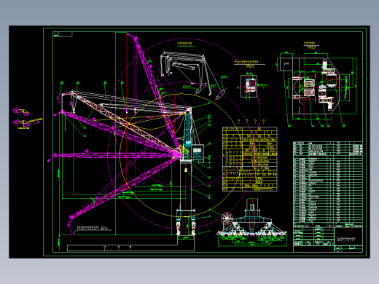Click the white note text near the lower boom tip

92,228
